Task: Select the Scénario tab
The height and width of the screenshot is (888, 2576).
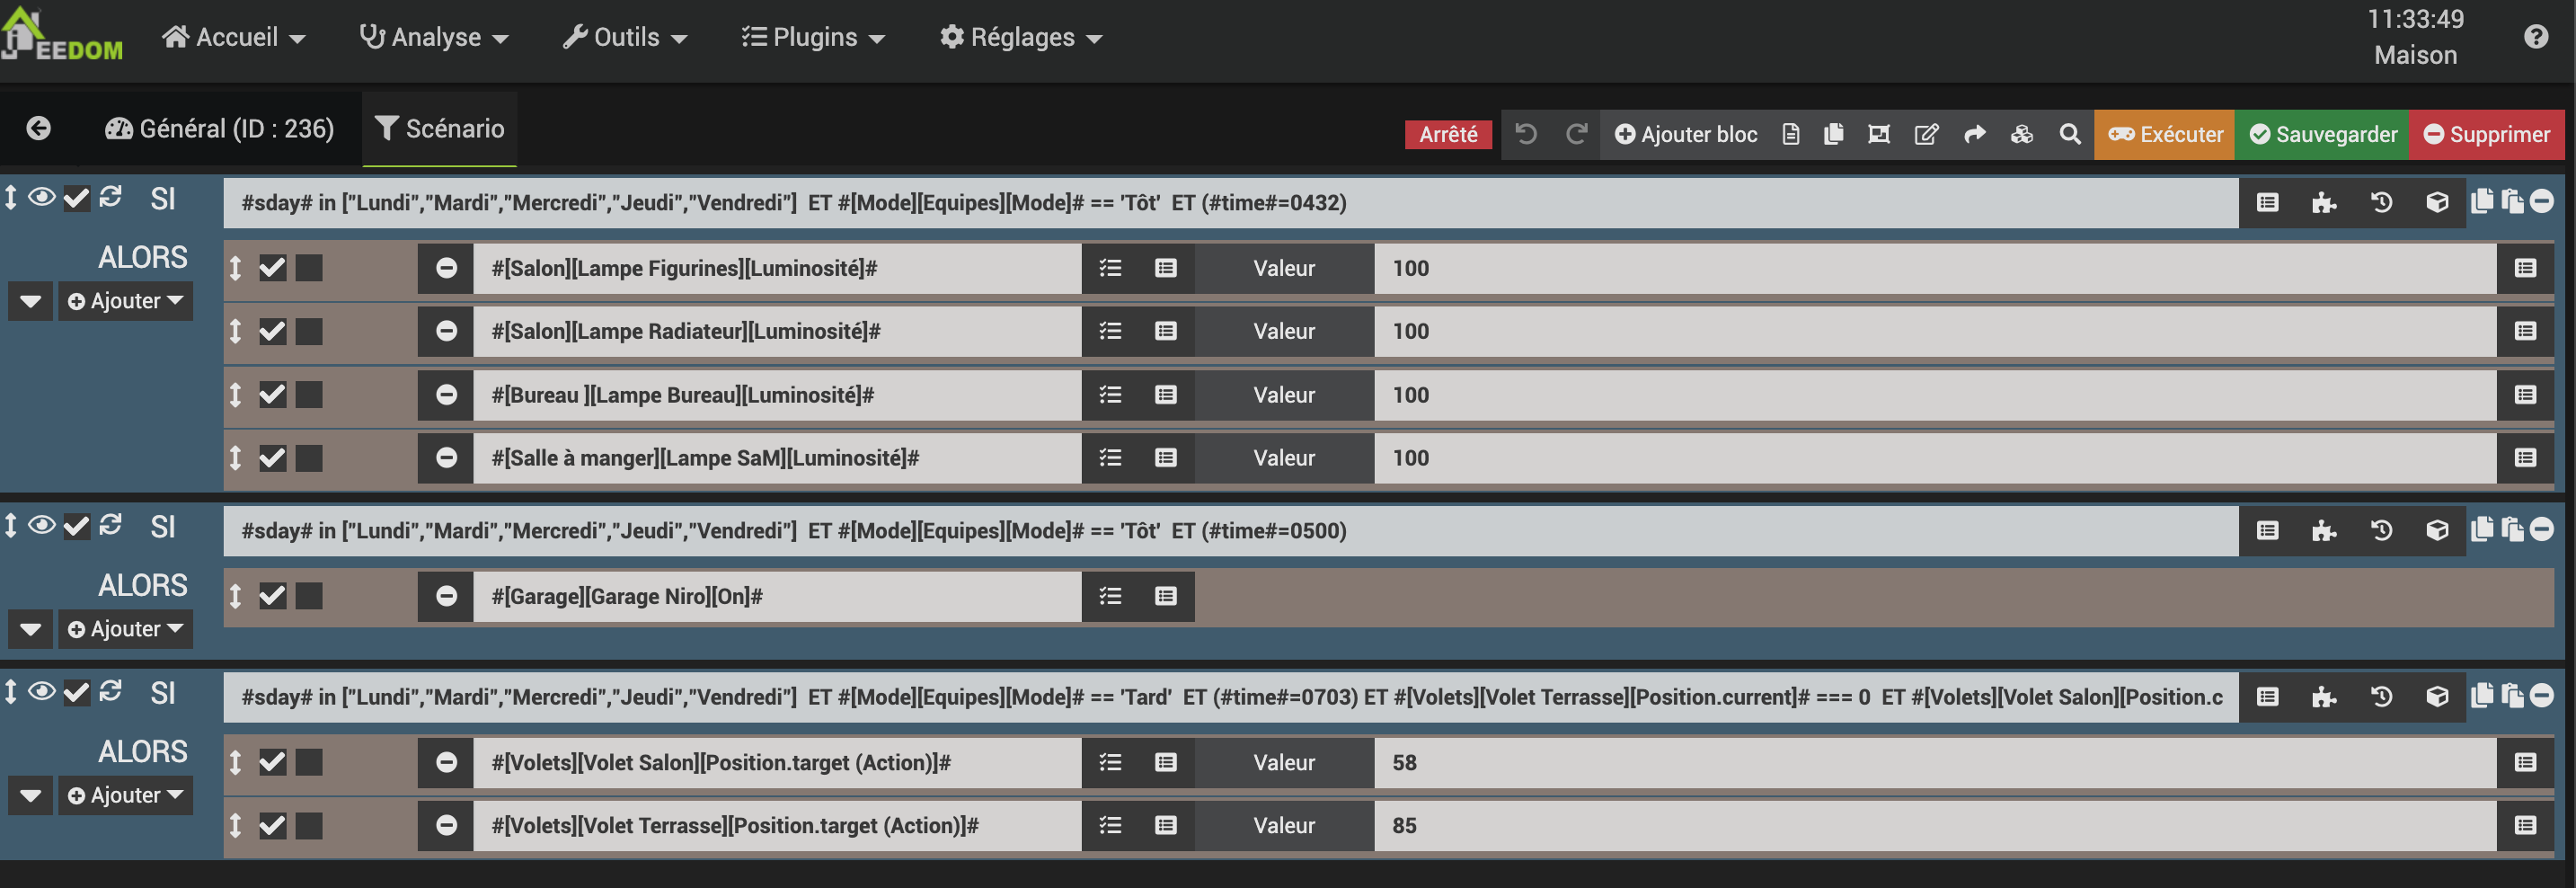Action: (440, 129)
